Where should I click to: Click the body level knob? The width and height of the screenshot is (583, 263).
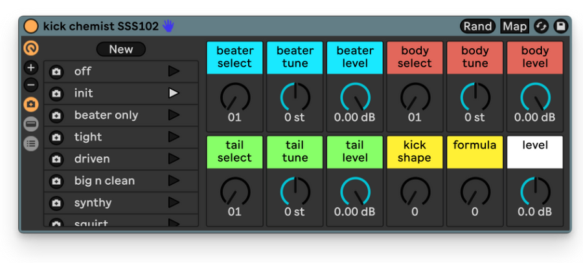click(535, 97)
